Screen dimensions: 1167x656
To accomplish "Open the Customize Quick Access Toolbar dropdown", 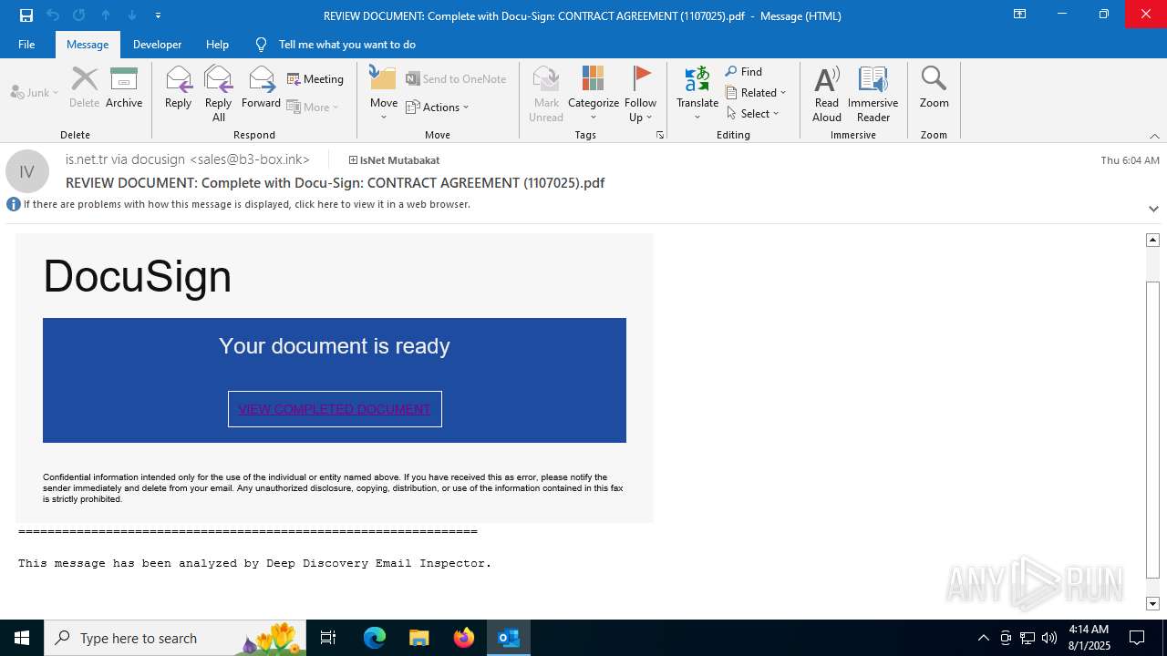I will click(158, 15).
